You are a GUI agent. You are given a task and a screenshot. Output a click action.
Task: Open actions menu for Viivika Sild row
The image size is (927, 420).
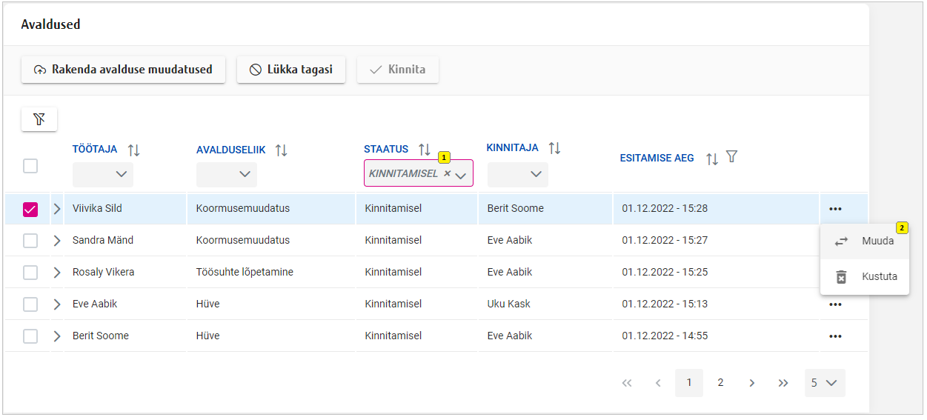835,209
